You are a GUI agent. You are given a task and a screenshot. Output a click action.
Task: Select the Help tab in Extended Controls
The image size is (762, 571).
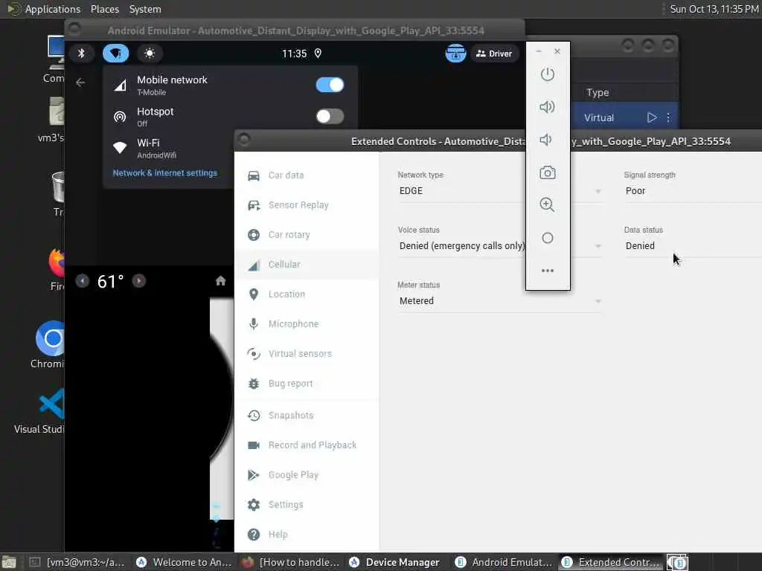point(307,534)
